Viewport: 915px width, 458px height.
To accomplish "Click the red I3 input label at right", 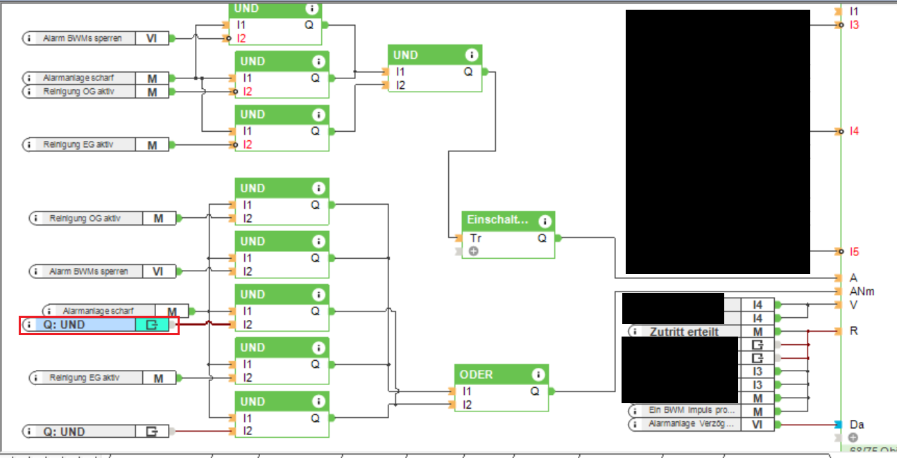I will coord(854,25).
